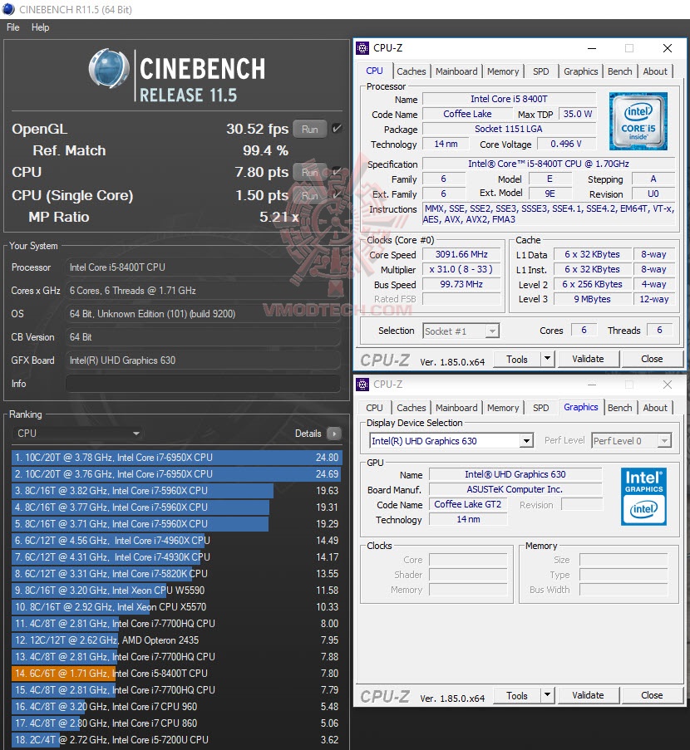The width and height of the screenshot is (690, 750).
Task: Switch to SPD tab in top CPU-Z window
Action: coord(540,71)
